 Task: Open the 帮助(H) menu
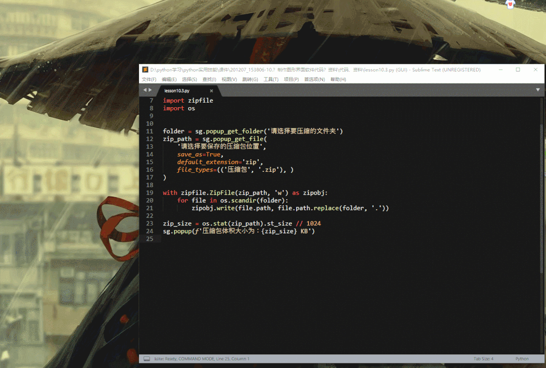click(x=338, y=79)
